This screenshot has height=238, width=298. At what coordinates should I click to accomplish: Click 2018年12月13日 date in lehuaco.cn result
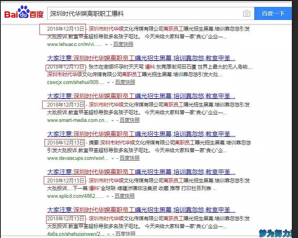66,29
